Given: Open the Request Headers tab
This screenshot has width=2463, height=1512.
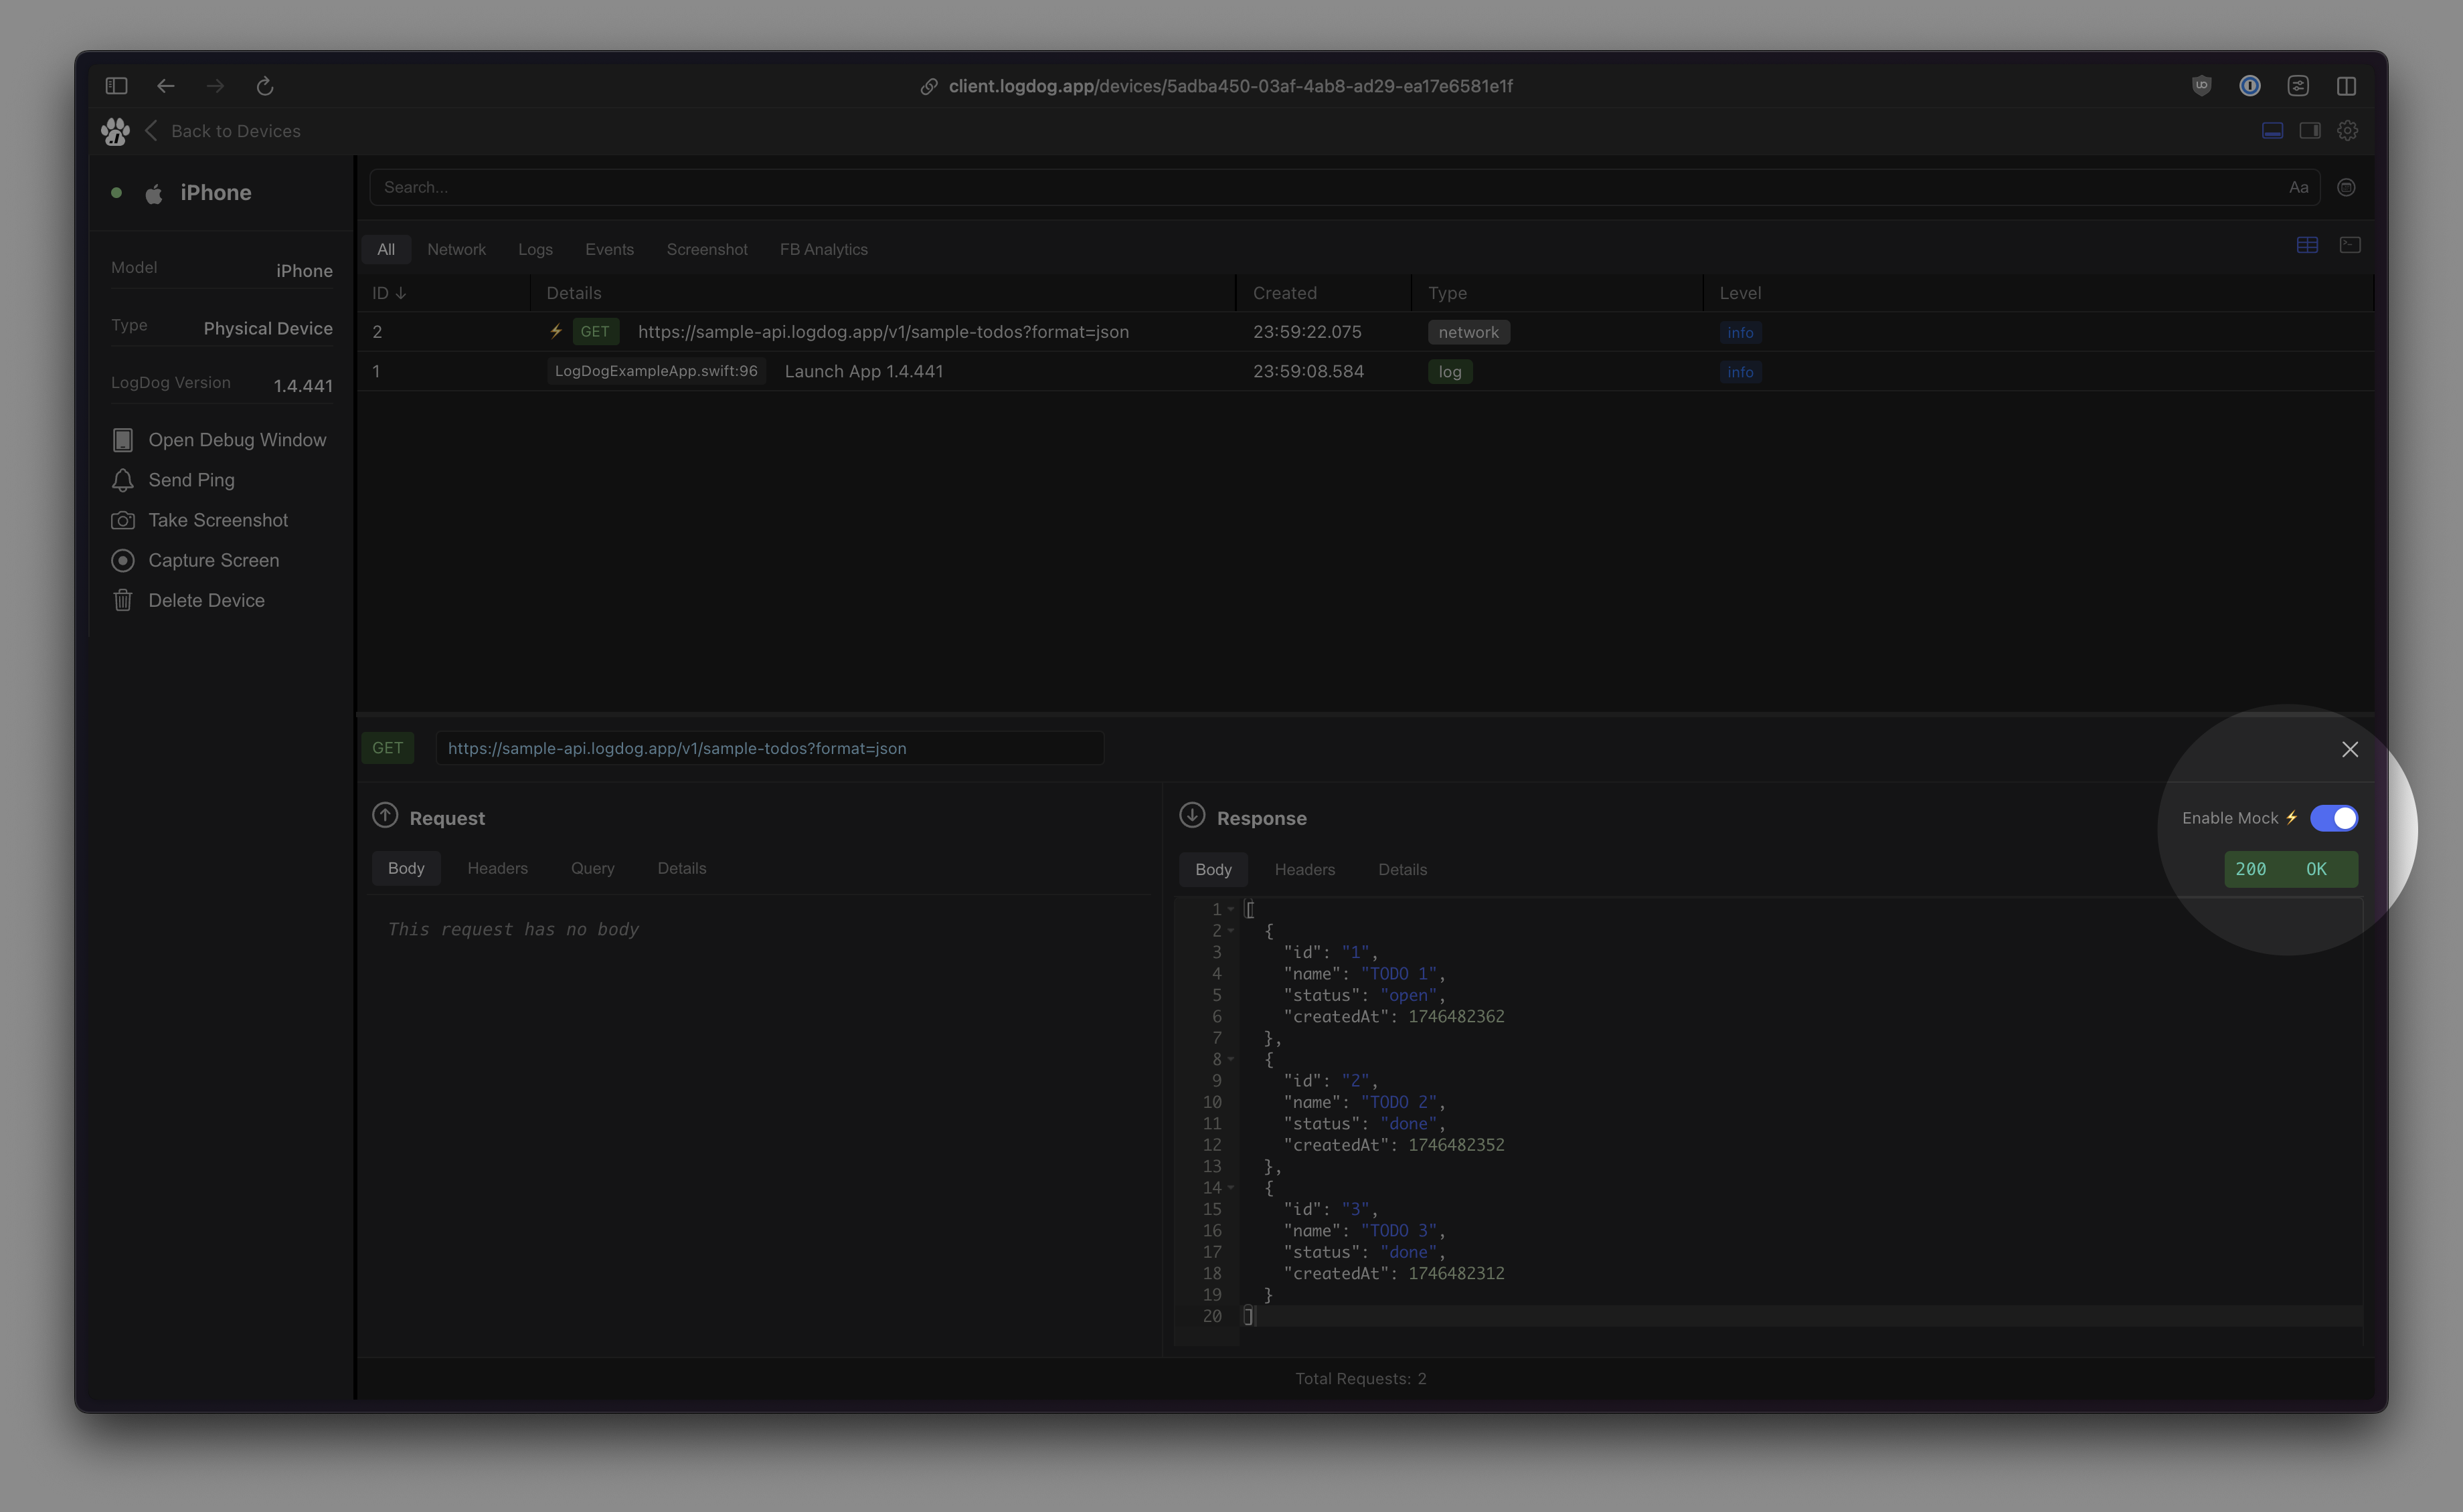Looking at the screenshot, I should pos(497,868).
